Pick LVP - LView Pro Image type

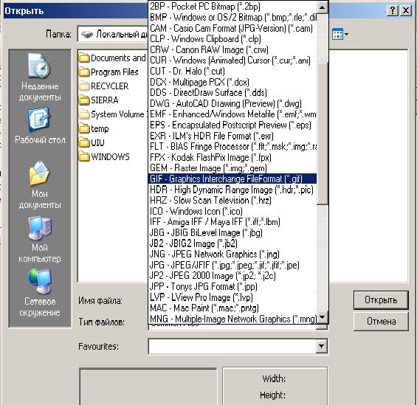(232, 297)
